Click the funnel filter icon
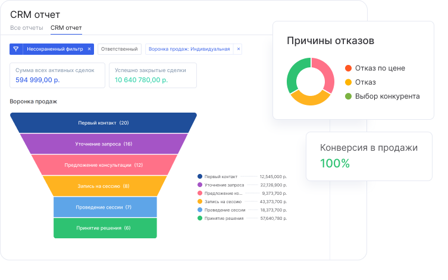448x280 pixels. 16,49
